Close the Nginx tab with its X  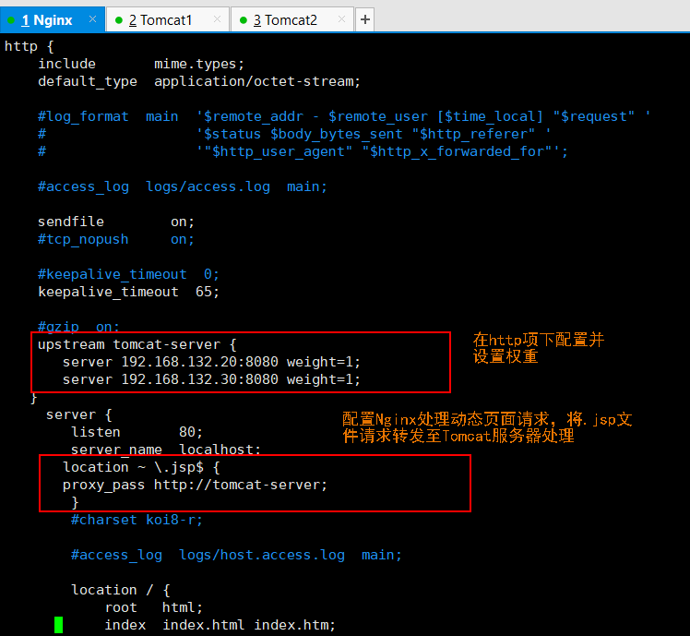(x=92, y=19)
